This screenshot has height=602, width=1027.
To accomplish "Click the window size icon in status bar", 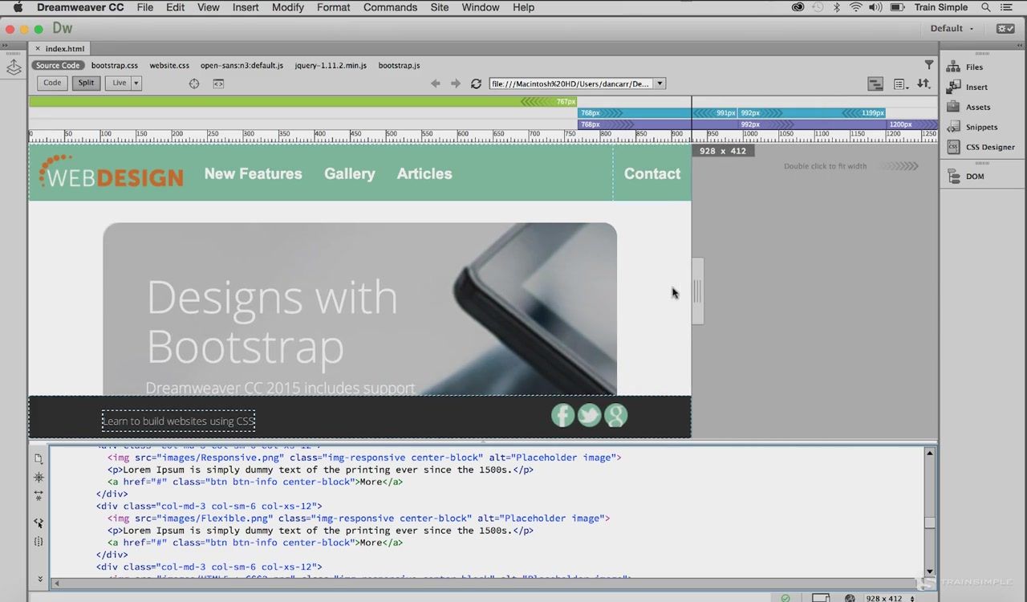I will coord(820,598).
